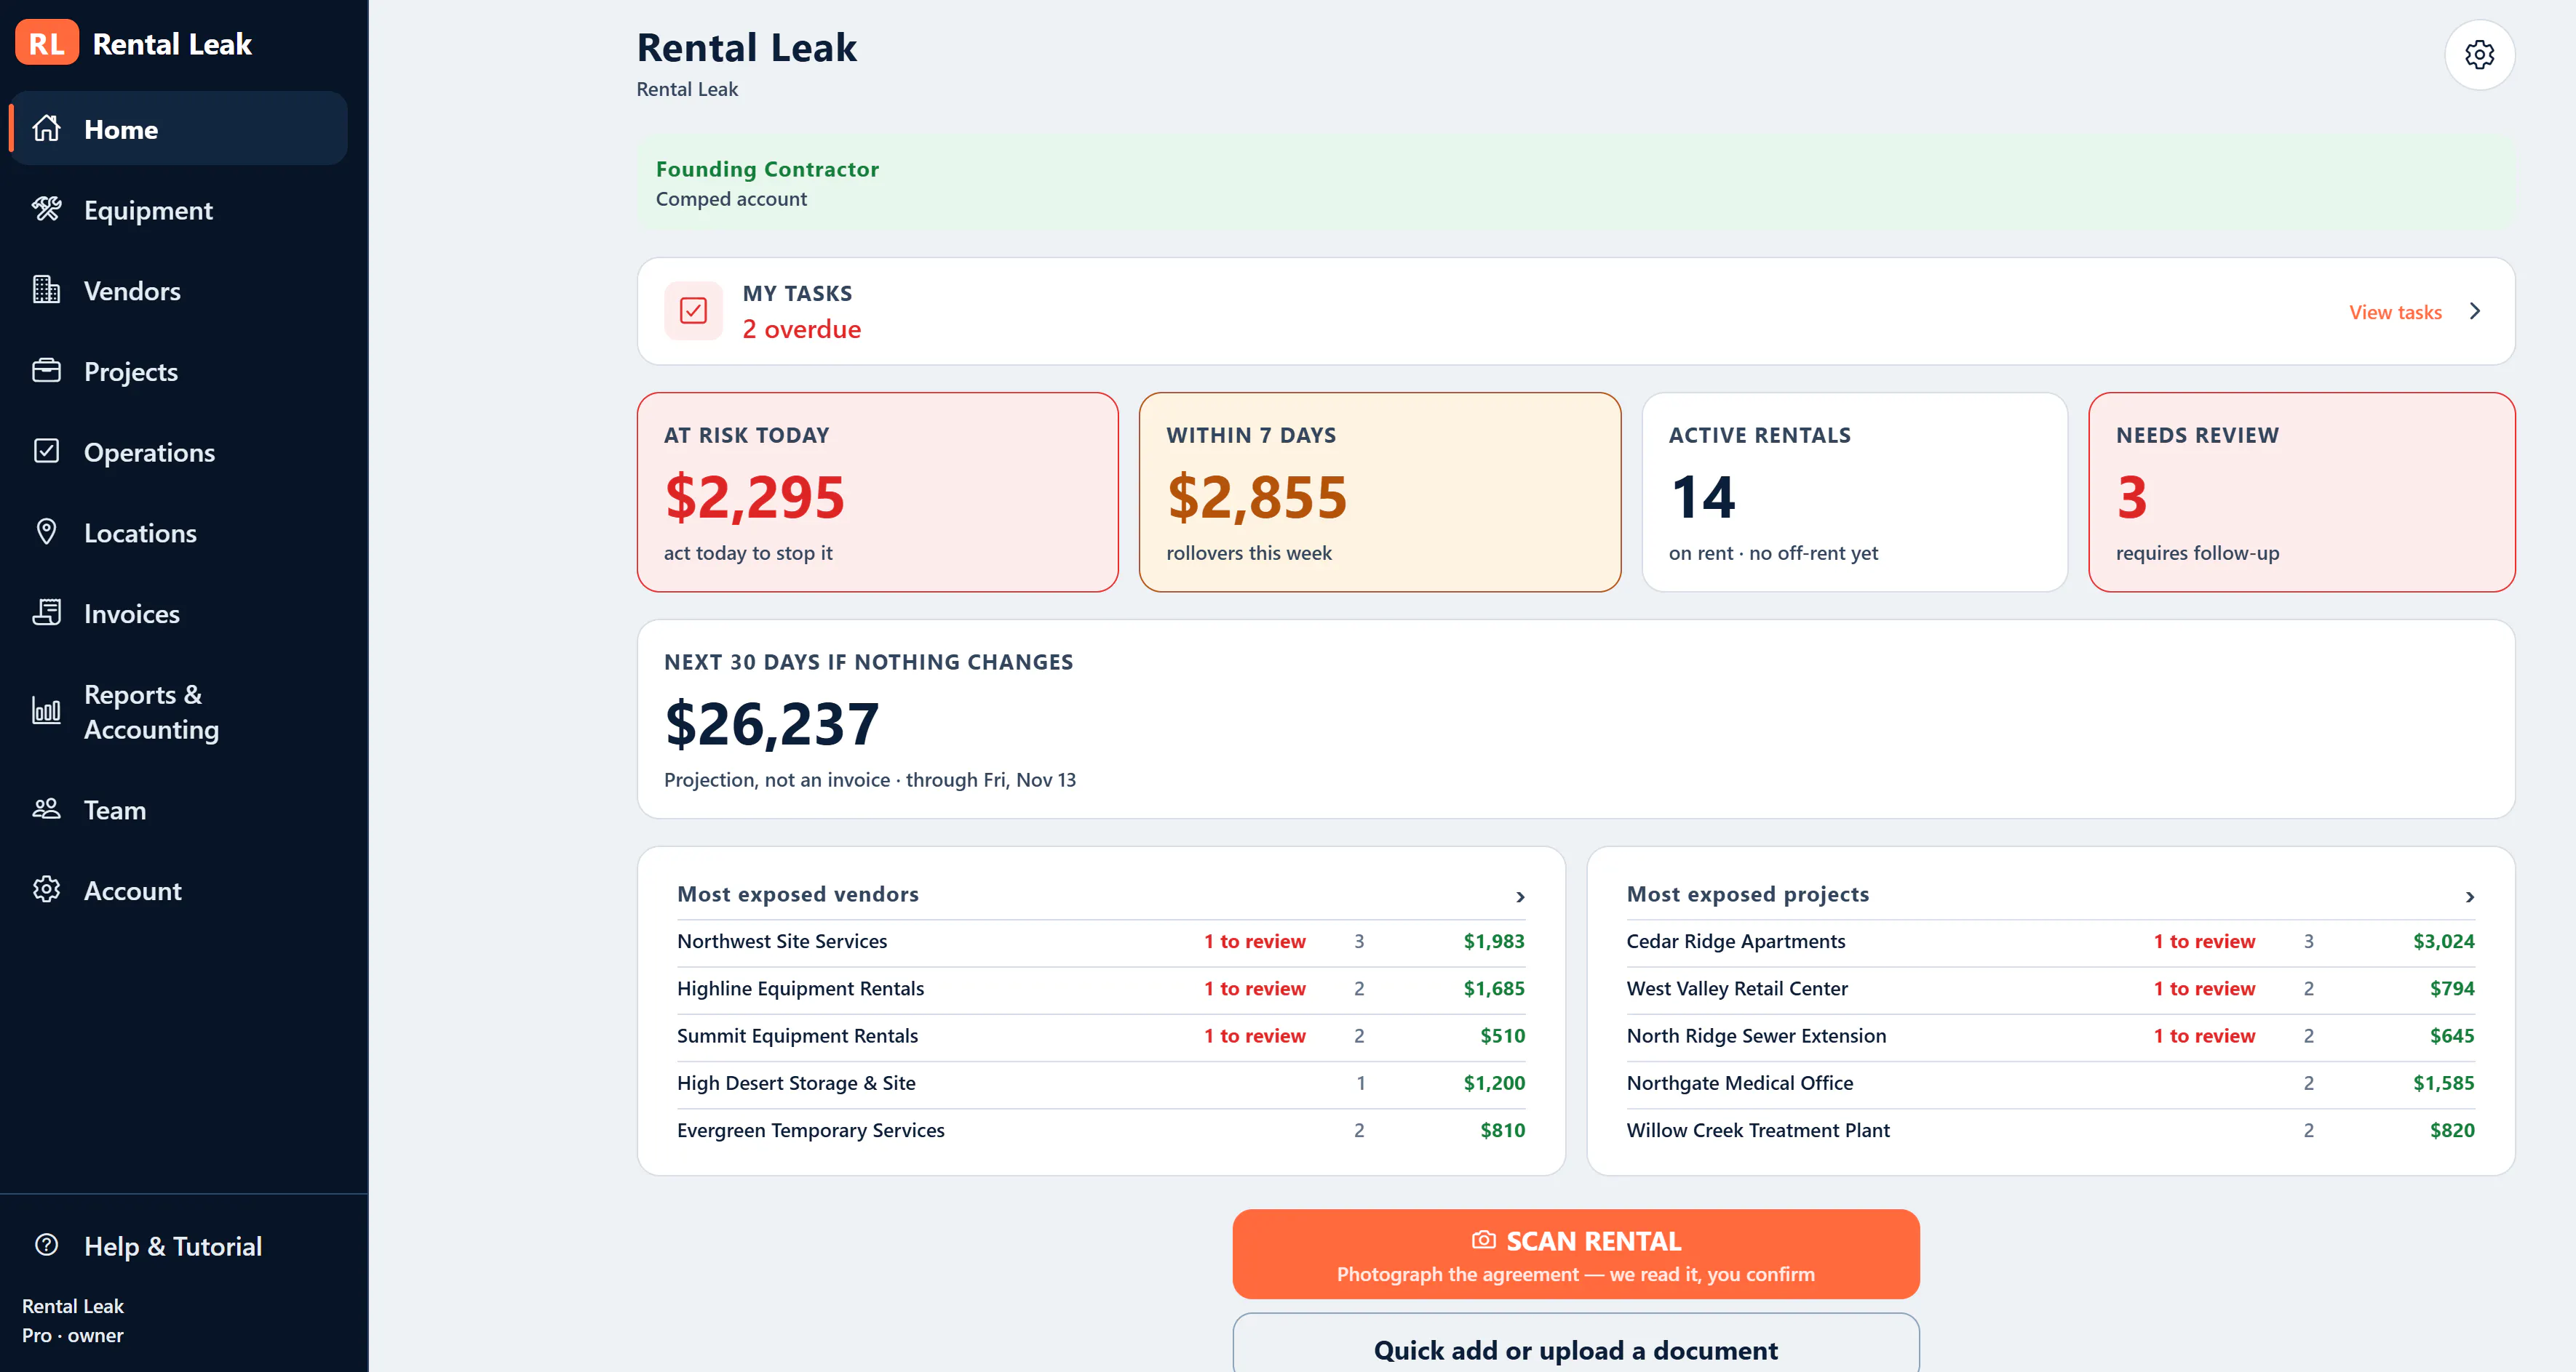Open the Equipment menu item
Viewport: 2576px width, 1372px height.
(x=179, y=210)
